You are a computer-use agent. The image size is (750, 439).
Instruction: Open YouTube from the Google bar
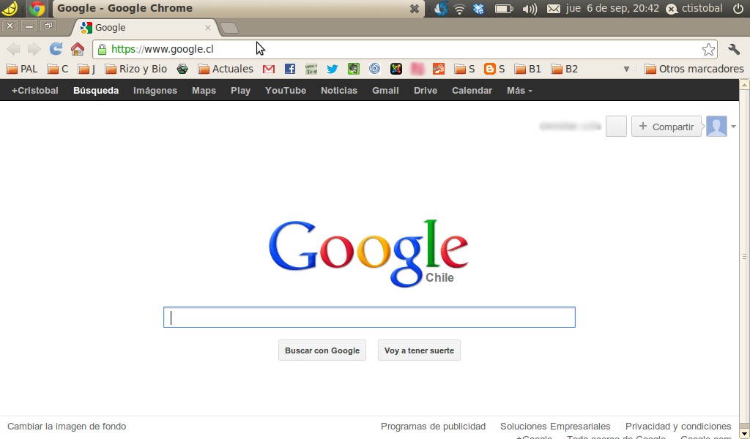(x=286, y=90)
